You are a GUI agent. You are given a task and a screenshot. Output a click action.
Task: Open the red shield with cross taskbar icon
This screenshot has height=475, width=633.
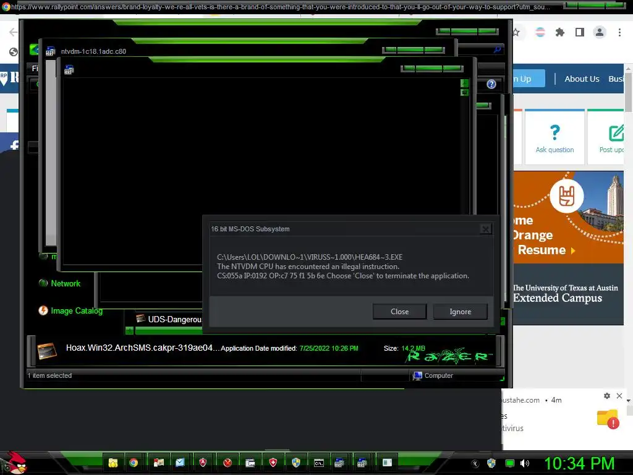pyautogui.click(x=273, y=463)
